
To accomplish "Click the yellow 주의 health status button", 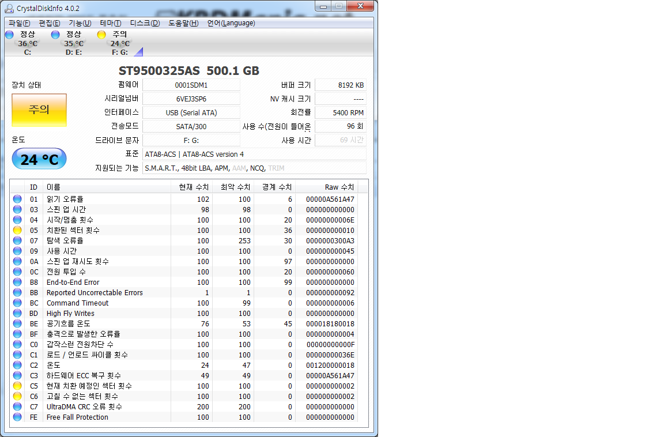I will click(39, 110).
